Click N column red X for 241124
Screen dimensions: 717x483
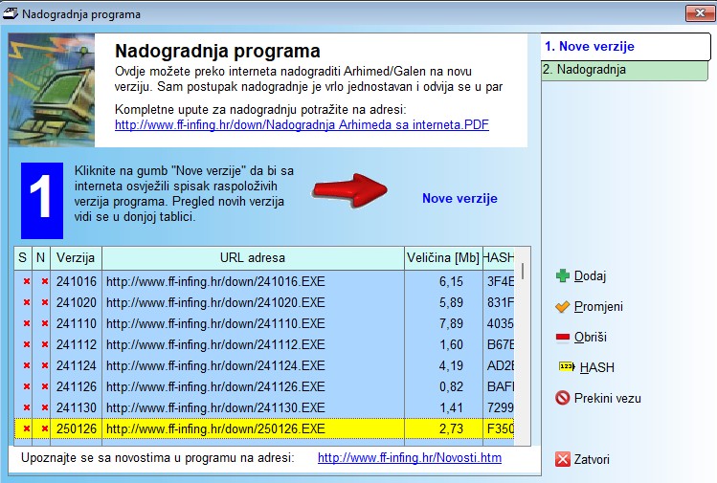pos(45,365)
